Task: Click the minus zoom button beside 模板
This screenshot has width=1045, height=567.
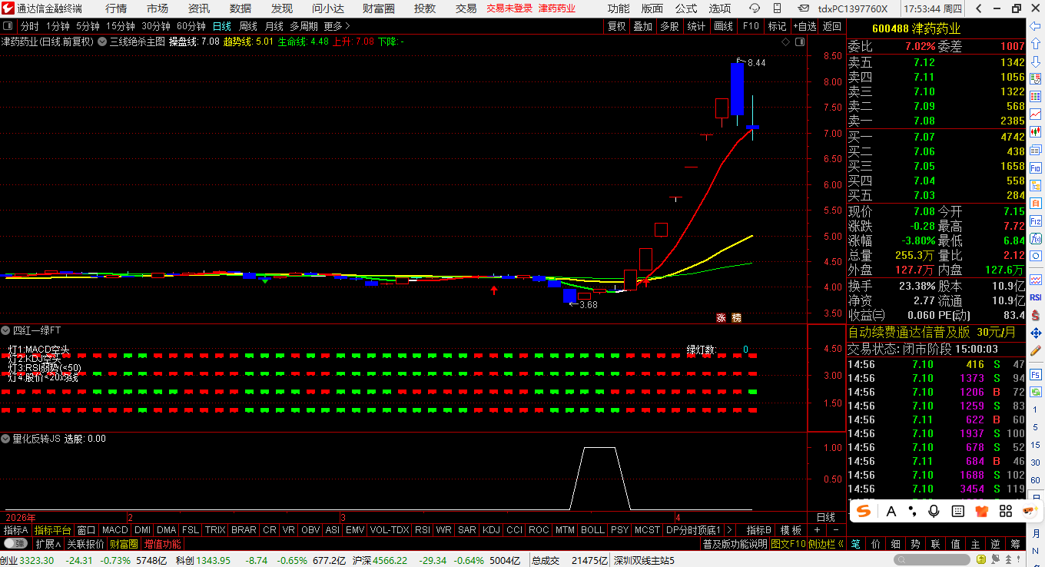Action: [x=835, y=530]
